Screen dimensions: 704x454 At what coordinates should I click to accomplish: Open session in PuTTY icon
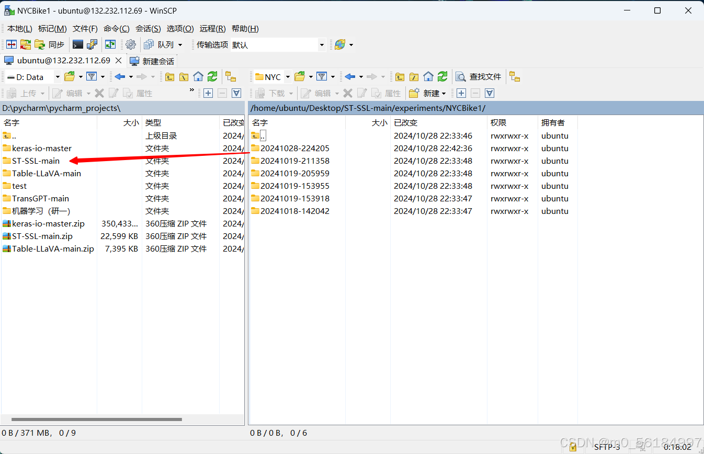(92, 45)
